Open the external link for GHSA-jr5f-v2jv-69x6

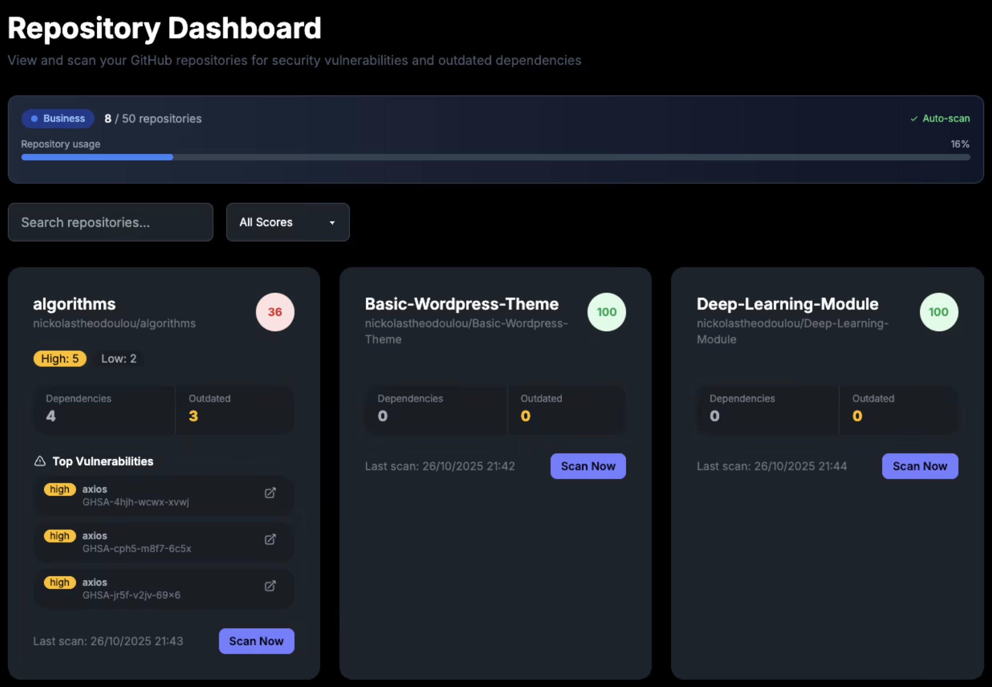pos(270,586)
